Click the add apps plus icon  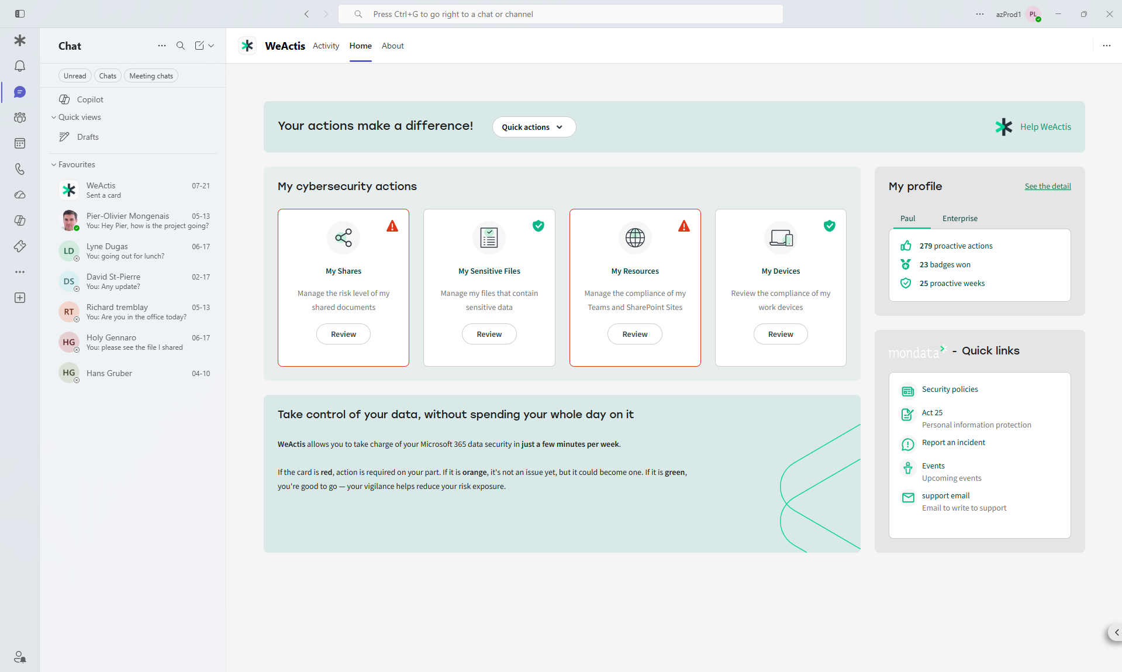(x=20, y=298)
